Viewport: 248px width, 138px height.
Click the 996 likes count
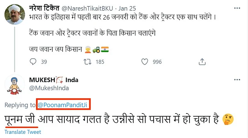(x=157, y=62)
